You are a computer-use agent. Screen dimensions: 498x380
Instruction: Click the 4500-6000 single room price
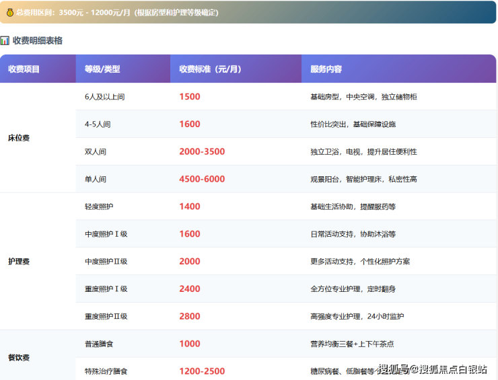click(202, 180)
